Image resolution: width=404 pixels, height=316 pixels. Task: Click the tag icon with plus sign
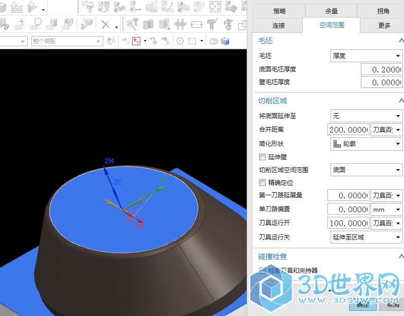coord(20,24)
